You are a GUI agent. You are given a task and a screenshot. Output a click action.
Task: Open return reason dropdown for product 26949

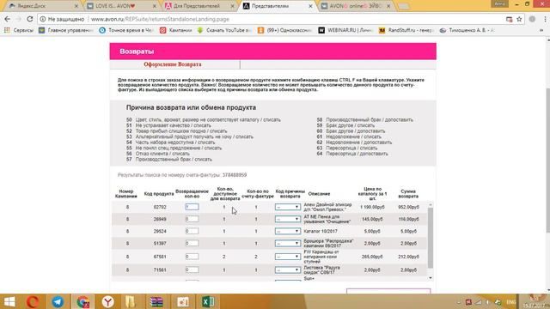(x=288, y=219)
